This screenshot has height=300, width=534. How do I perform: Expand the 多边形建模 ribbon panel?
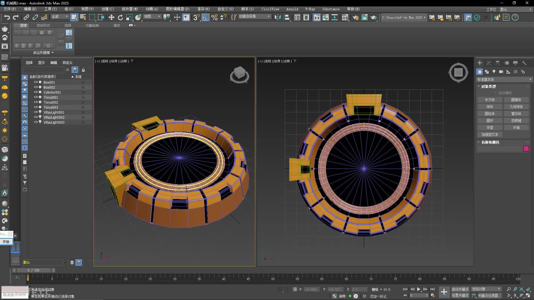coord(43,52)
